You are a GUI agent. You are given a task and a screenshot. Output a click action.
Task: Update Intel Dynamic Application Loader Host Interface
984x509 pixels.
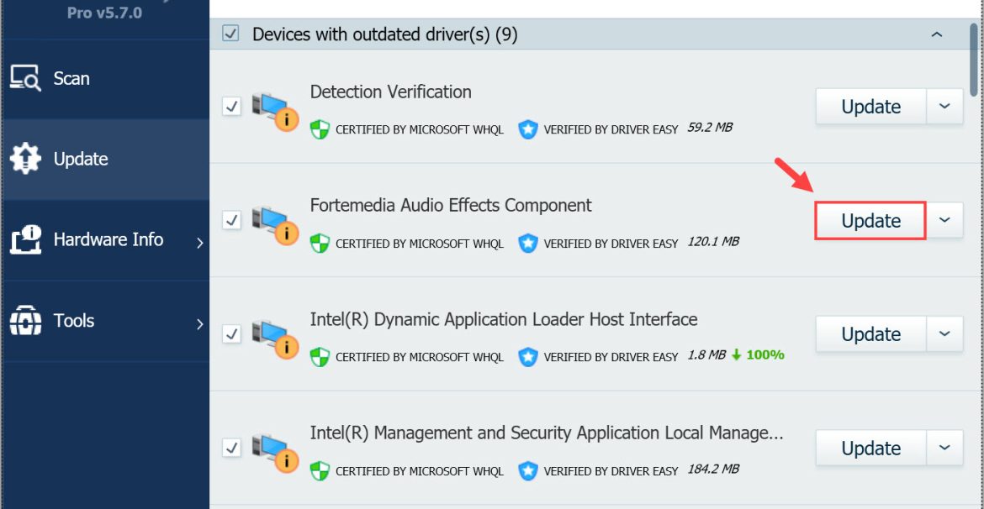(x=871, y=334)
